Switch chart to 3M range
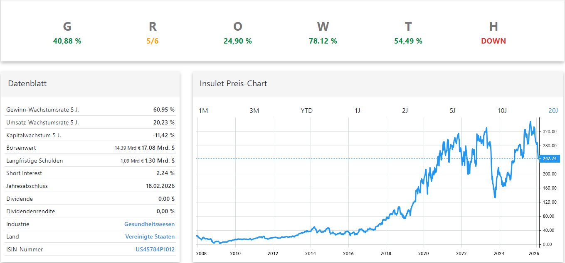Viewport: 565px width, 263px height. pos(254,110)
